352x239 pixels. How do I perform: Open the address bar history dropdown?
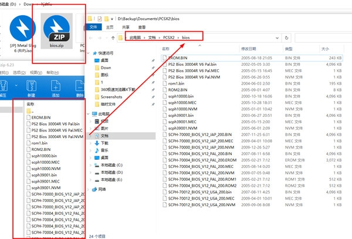277,38
